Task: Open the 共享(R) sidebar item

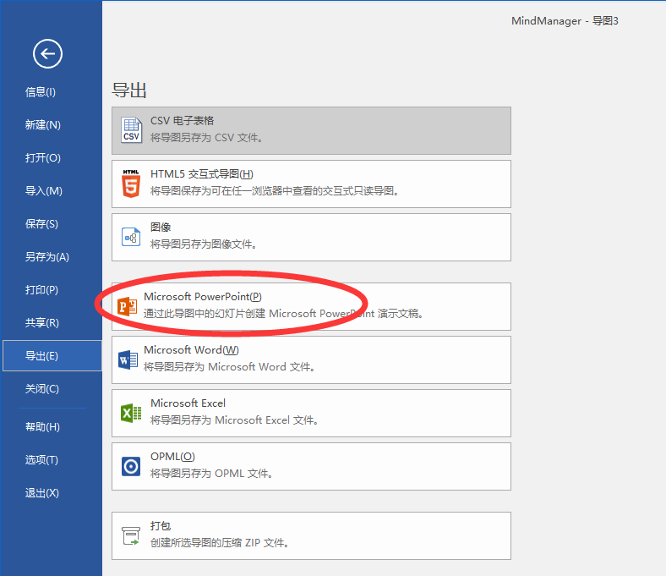Action: (x=42, y=322)
